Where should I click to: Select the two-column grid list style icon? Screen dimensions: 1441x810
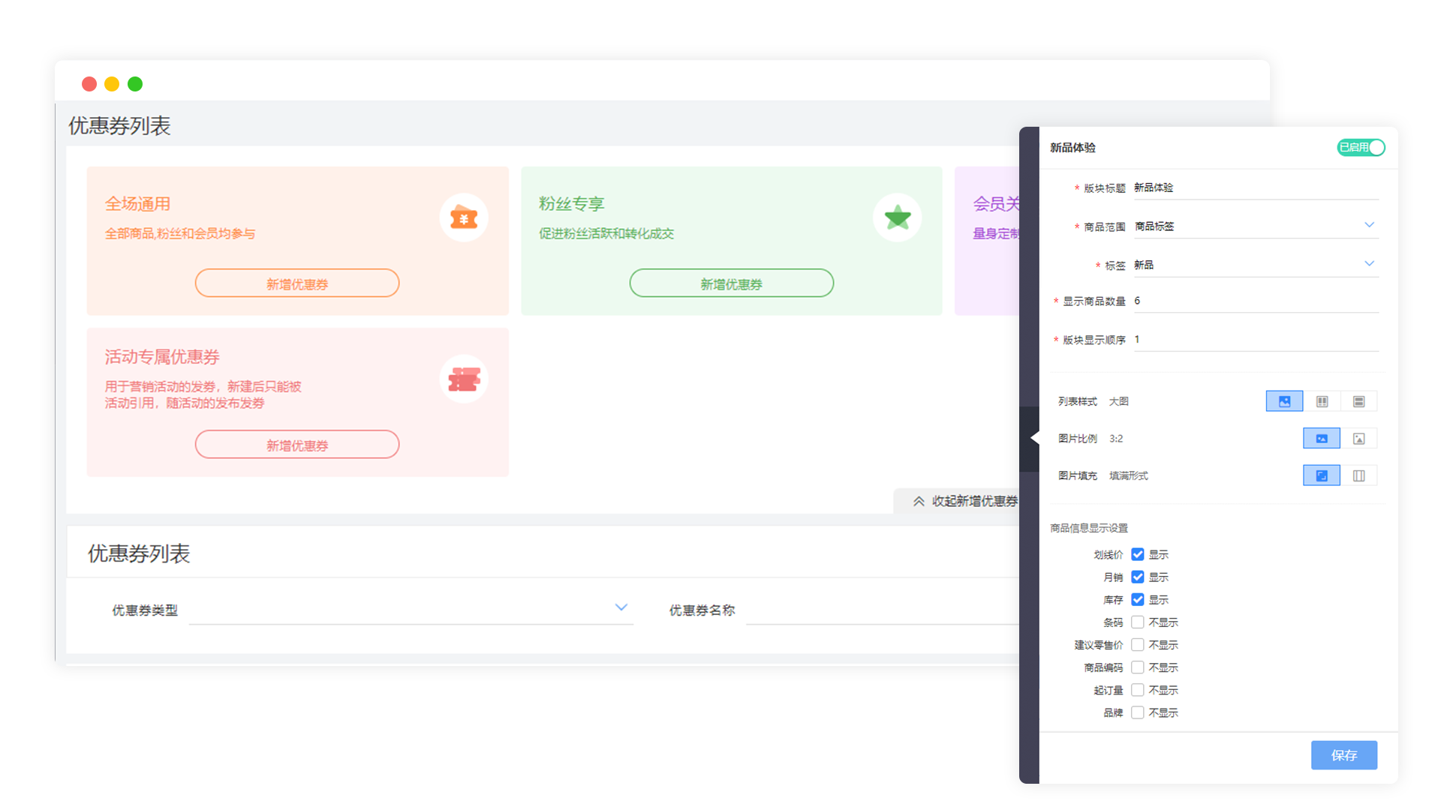click(x=1322, y=401)
